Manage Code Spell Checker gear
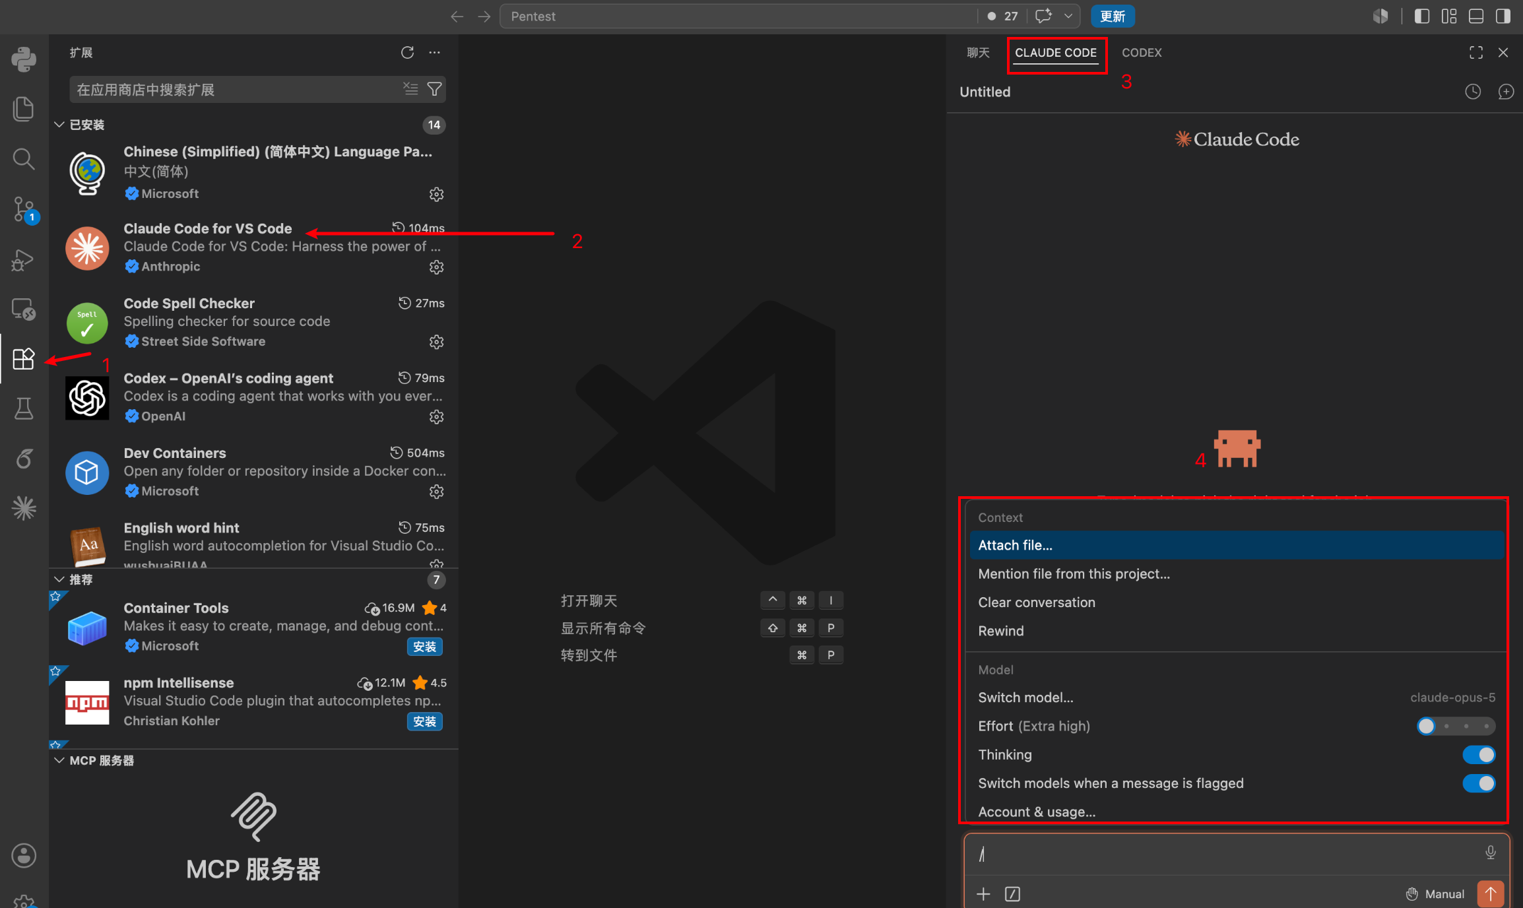1523x908 pixels. (x=436, y=342)
